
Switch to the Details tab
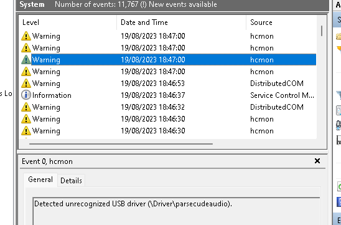[x=71, y=180]
